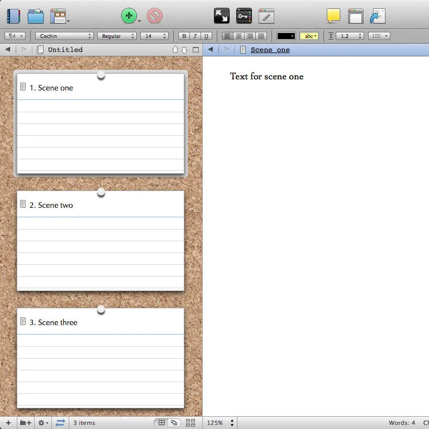
Task: Toggle Underline formatting
Action: pyautogui.click(x=206, y=36)
